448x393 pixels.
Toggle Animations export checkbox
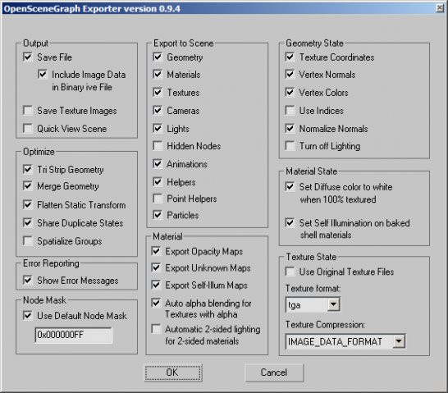(x=158, y=163)
